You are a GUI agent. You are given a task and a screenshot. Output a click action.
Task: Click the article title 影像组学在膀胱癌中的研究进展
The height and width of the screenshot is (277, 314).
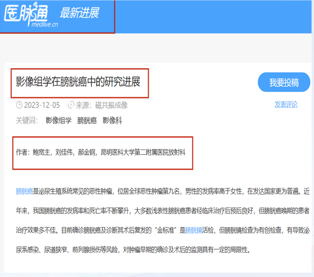pos(78,82)
